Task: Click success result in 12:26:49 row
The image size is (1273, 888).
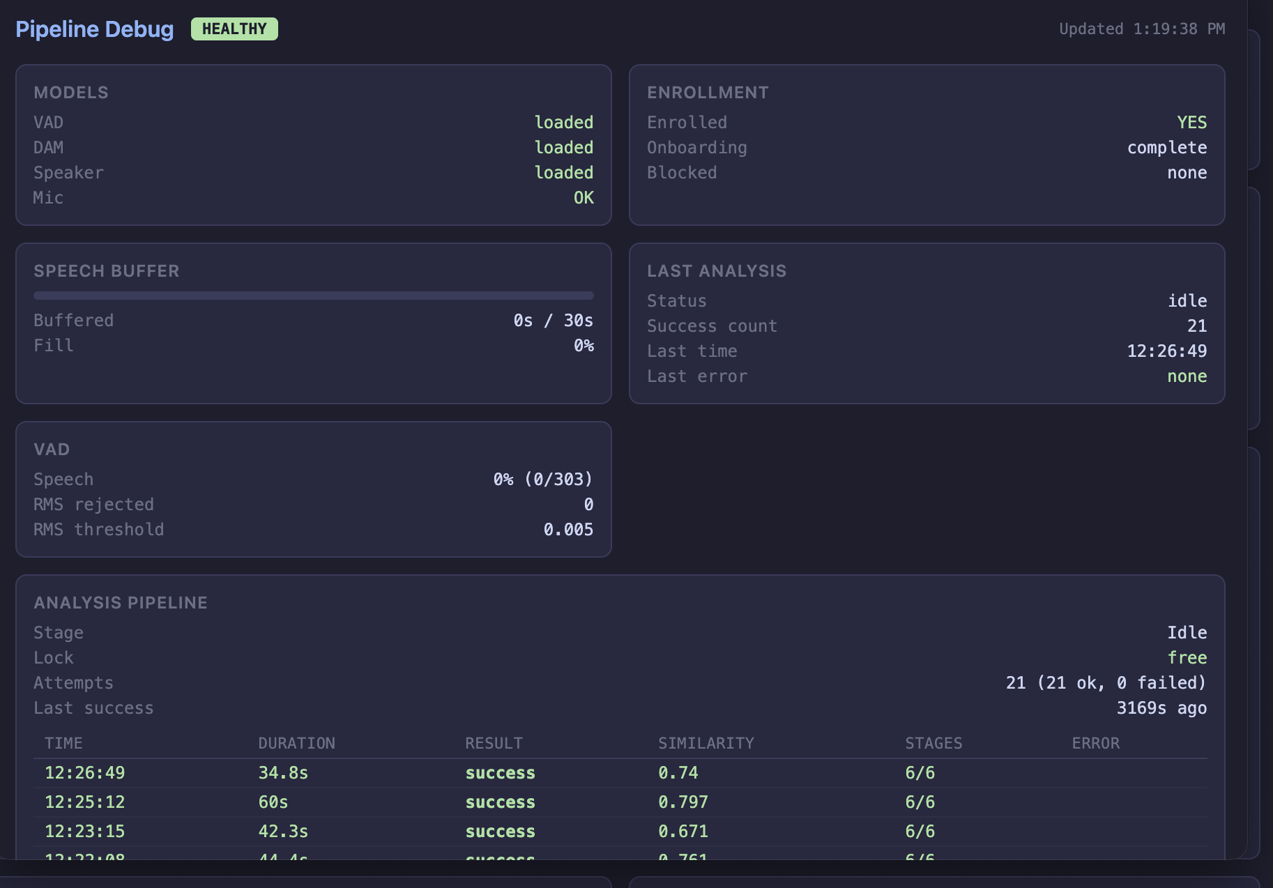Action: (x=500, y=773)
